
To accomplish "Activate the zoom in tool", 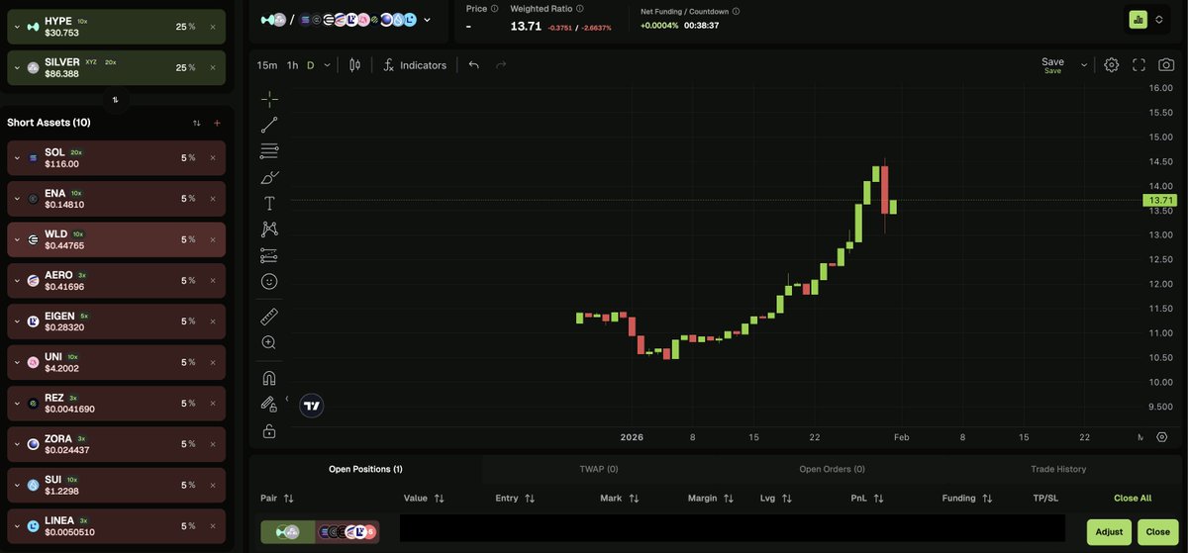I will (269, 342).
